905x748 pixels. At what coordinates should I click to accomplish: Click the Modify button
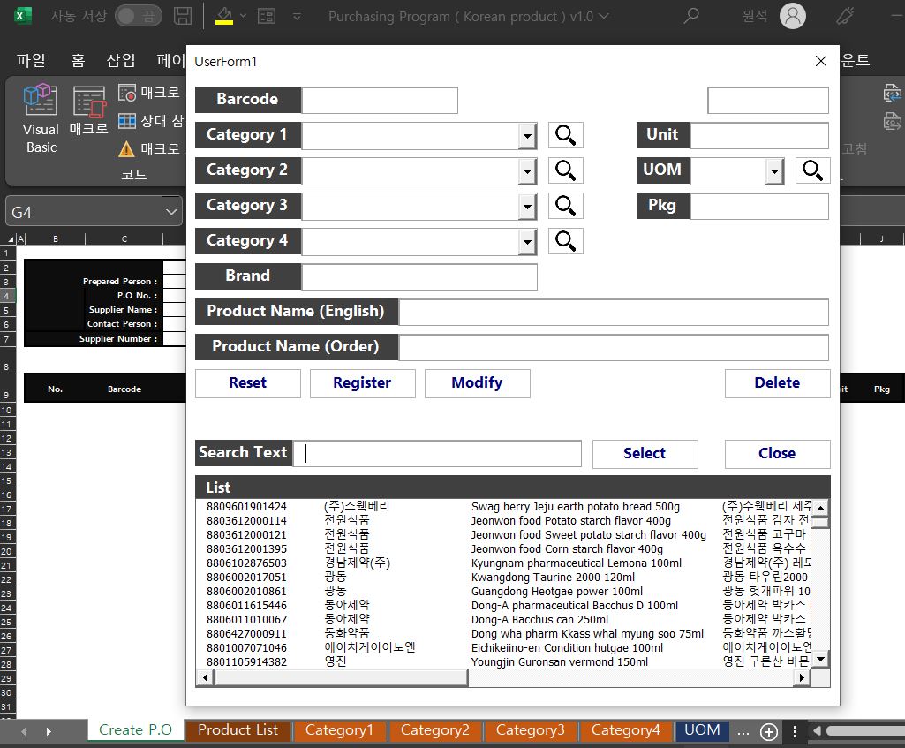pyautogui.click(x=478, y=383)
